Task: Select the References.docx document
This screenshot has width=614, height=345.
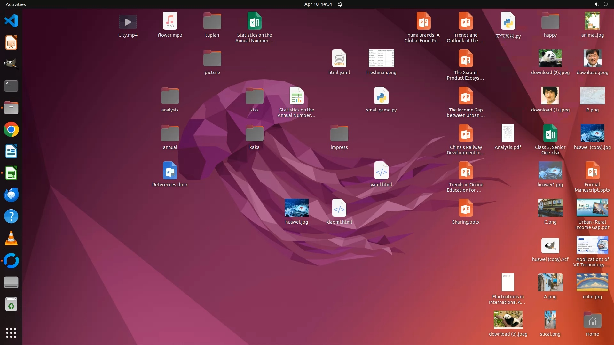Action: point(170,171)
